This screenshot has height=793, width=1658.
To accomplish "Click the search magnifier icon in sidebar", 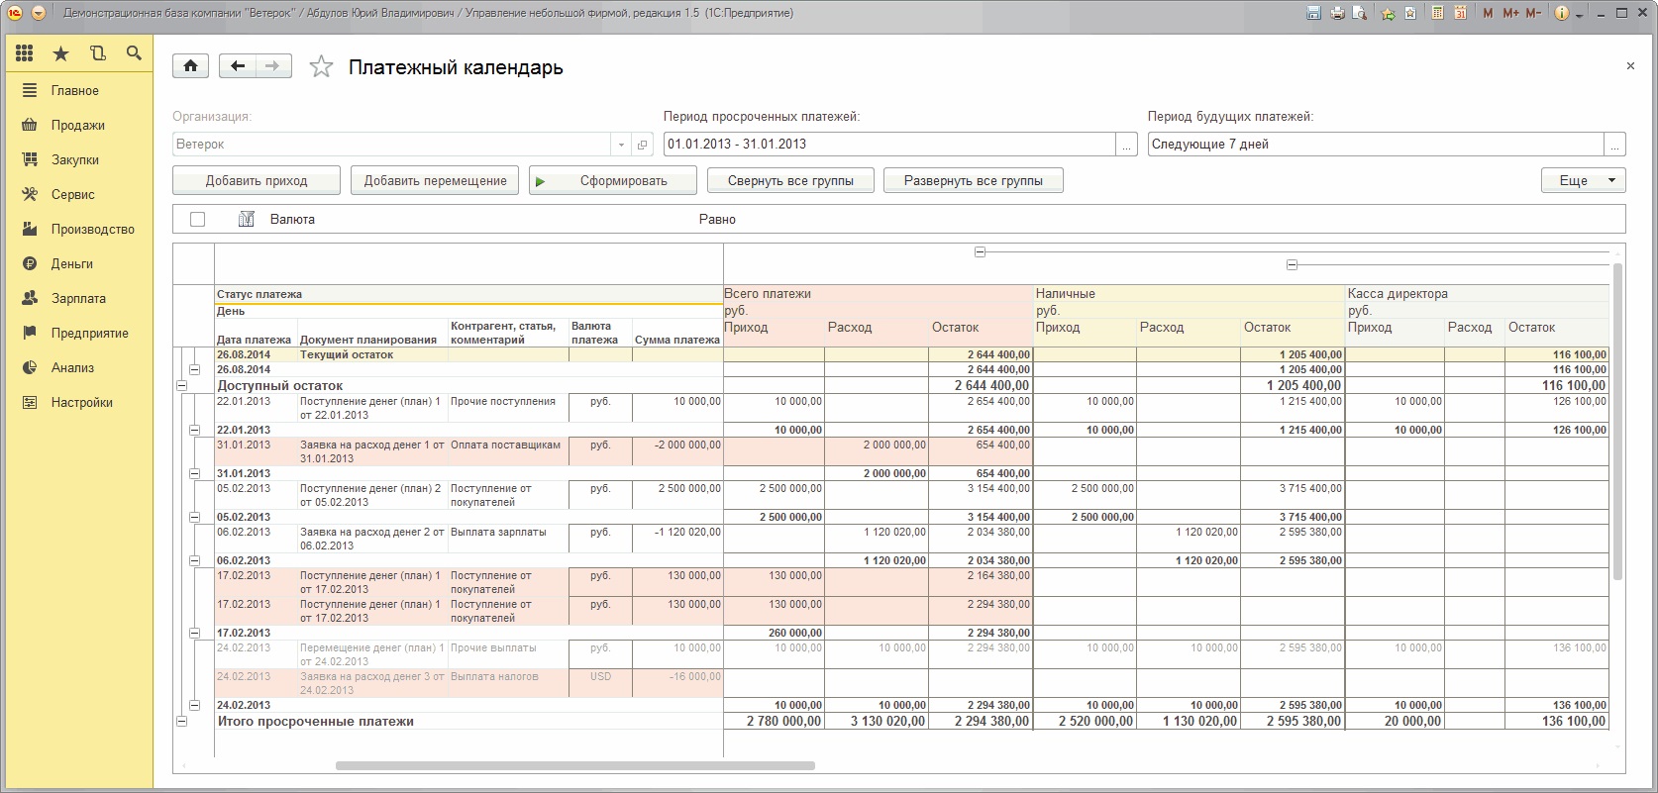I will click(134, 53).
